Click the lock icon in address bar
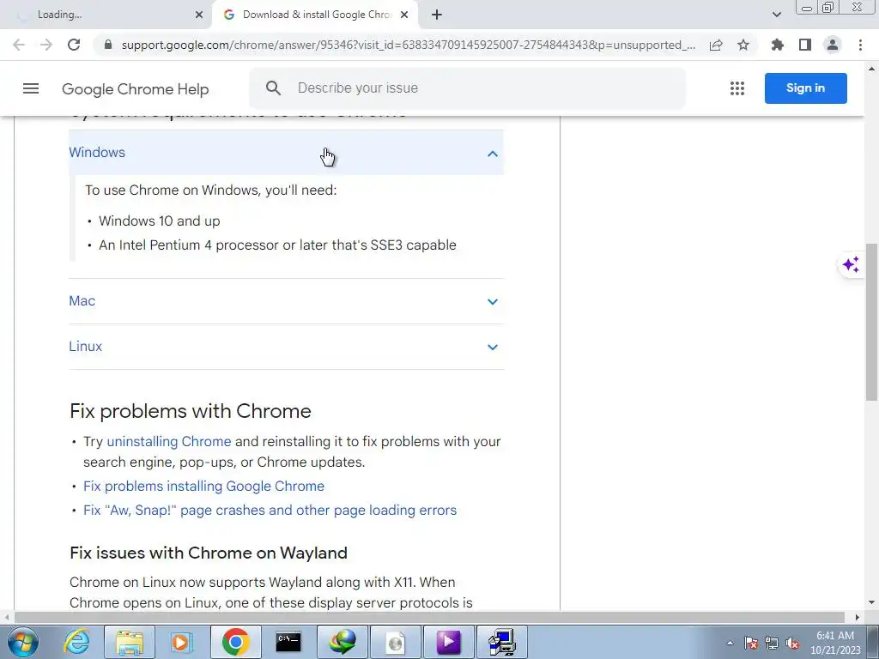879x659 pixels. coord(108,45)
